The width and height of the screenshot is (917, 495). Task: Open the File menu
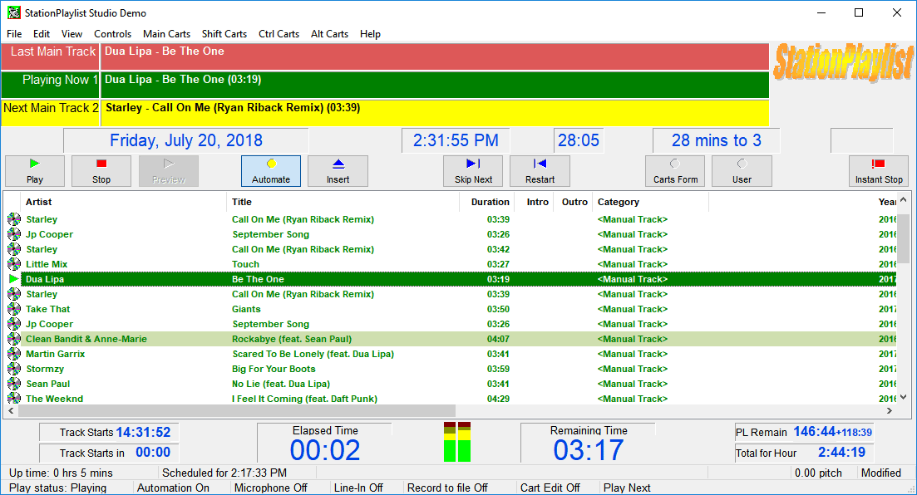pyautogui.click(x=14, y=34)
